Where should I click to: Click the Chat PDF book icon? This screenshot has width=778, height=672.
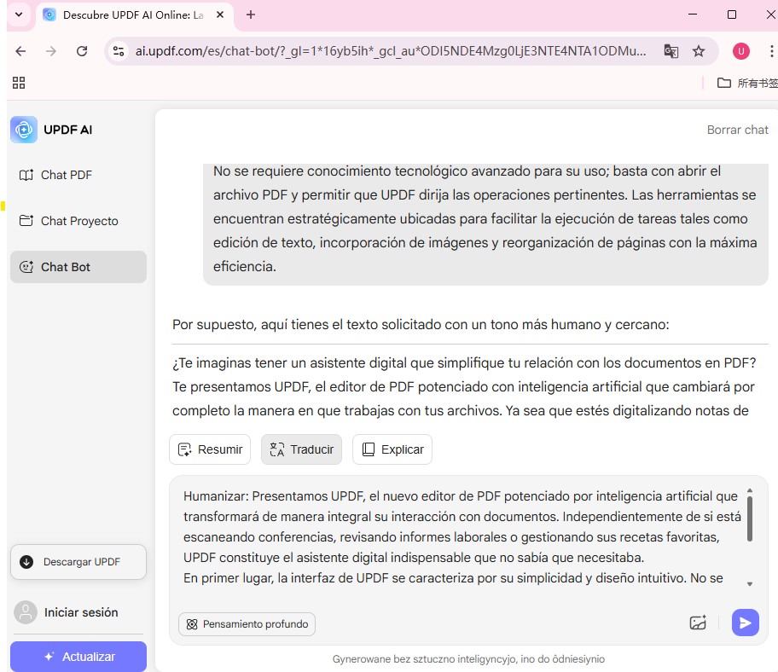coord(26,175)
